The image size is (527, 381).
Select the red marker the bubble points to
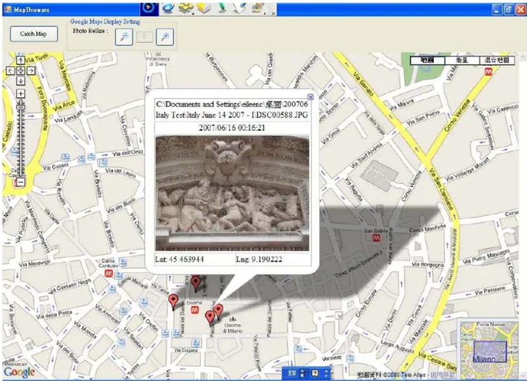(218, 312)
